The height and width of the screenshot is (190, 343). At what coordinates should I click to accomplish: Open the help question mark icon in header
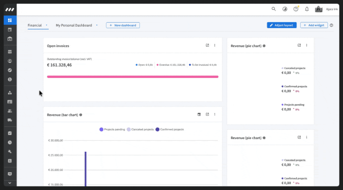[296, 9]
